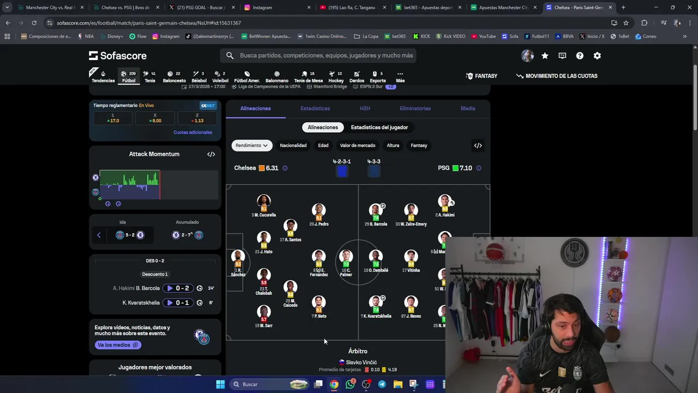Open Cuotas adicionales link
The height and width of the screenshot is (393, 698).
(x=192, y=132)
